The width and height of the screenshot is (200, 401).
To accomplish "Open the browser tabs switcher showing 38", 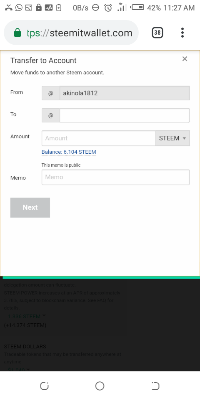I will 157,33.
